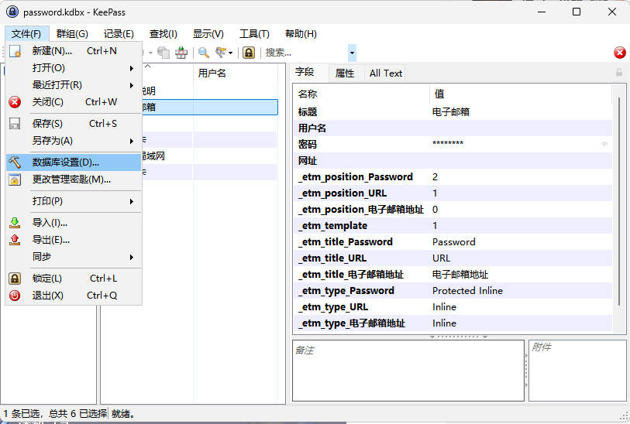Click the red power icon beside 退出

(x=15, y=296)
